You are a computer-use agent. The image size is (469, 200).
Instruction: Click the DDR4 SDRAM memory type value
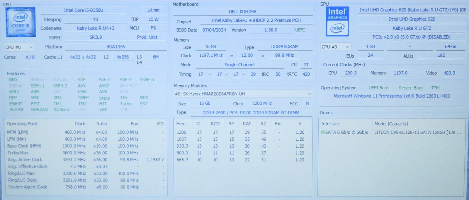click(x=285, y=46)
